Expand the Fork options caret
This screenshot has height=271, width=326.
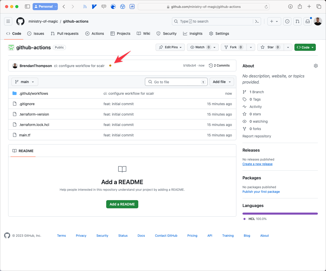coord(251,47)
